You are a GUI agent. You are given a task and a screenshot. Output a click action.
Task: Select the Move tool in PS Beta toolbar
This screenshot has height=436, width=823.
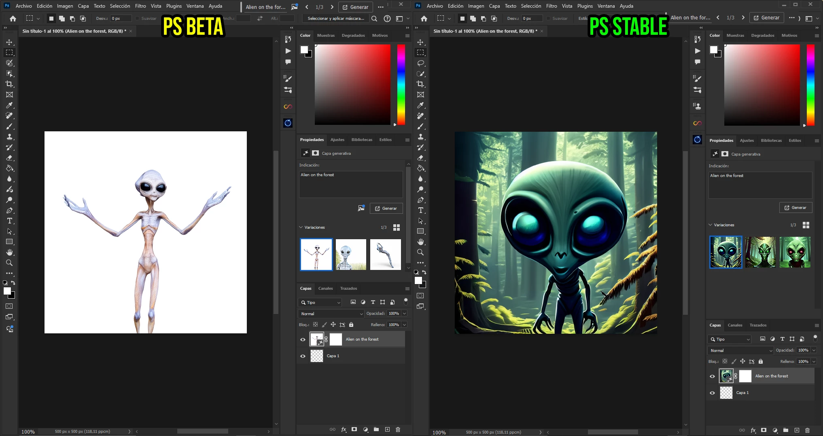click(9, 42)
